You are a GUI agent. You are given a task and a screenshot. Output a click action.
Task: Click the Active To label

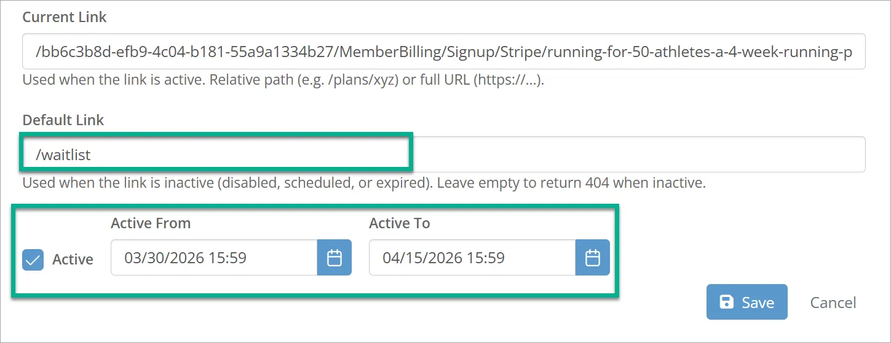tap(399, 223)
